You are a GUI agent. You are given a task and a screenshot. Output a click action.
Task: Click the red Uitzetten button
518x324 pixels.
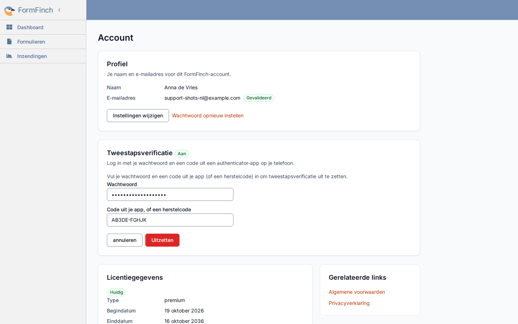(x=162, y=240)
